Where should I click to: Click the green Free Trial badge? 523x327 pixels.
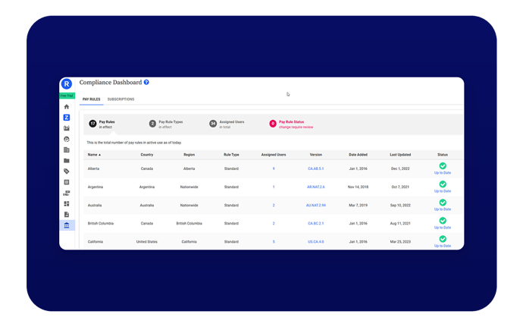pos(67,96)
